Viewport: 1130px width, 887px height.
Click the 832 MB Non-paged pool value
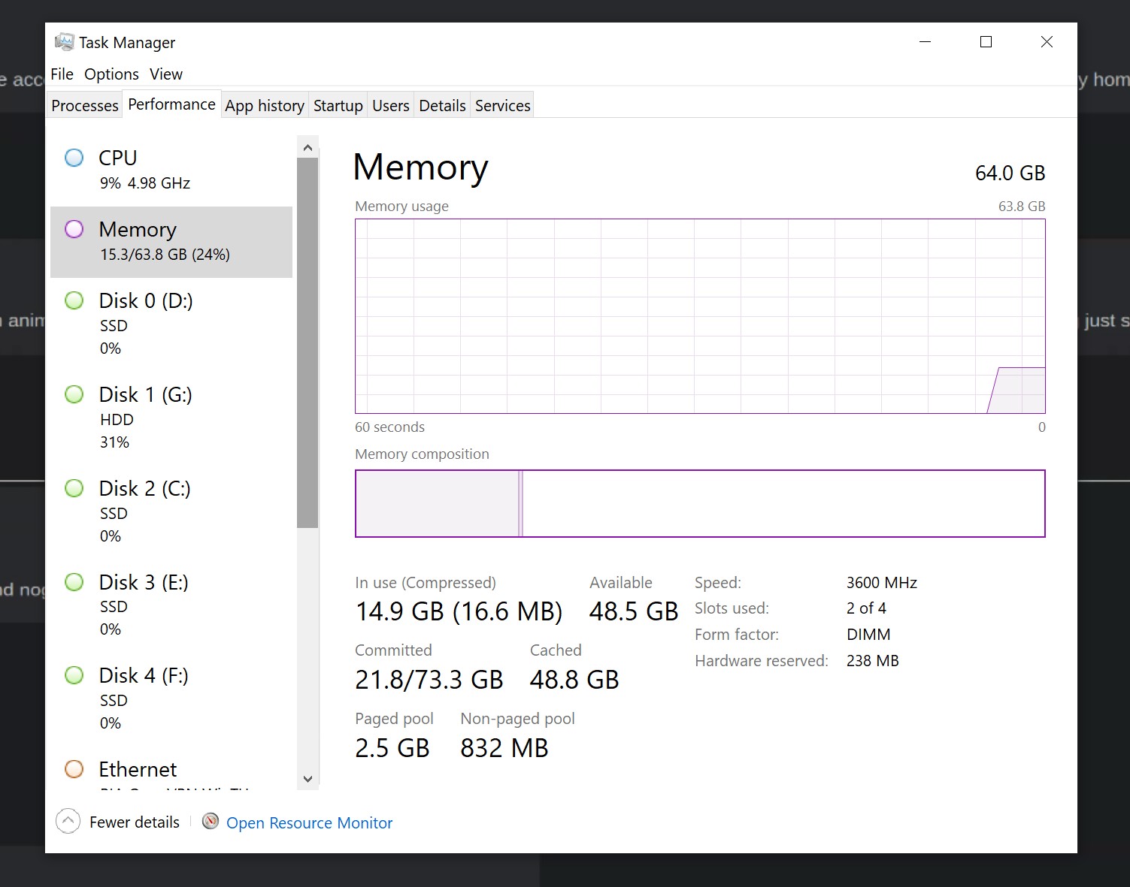click(504, 748)
